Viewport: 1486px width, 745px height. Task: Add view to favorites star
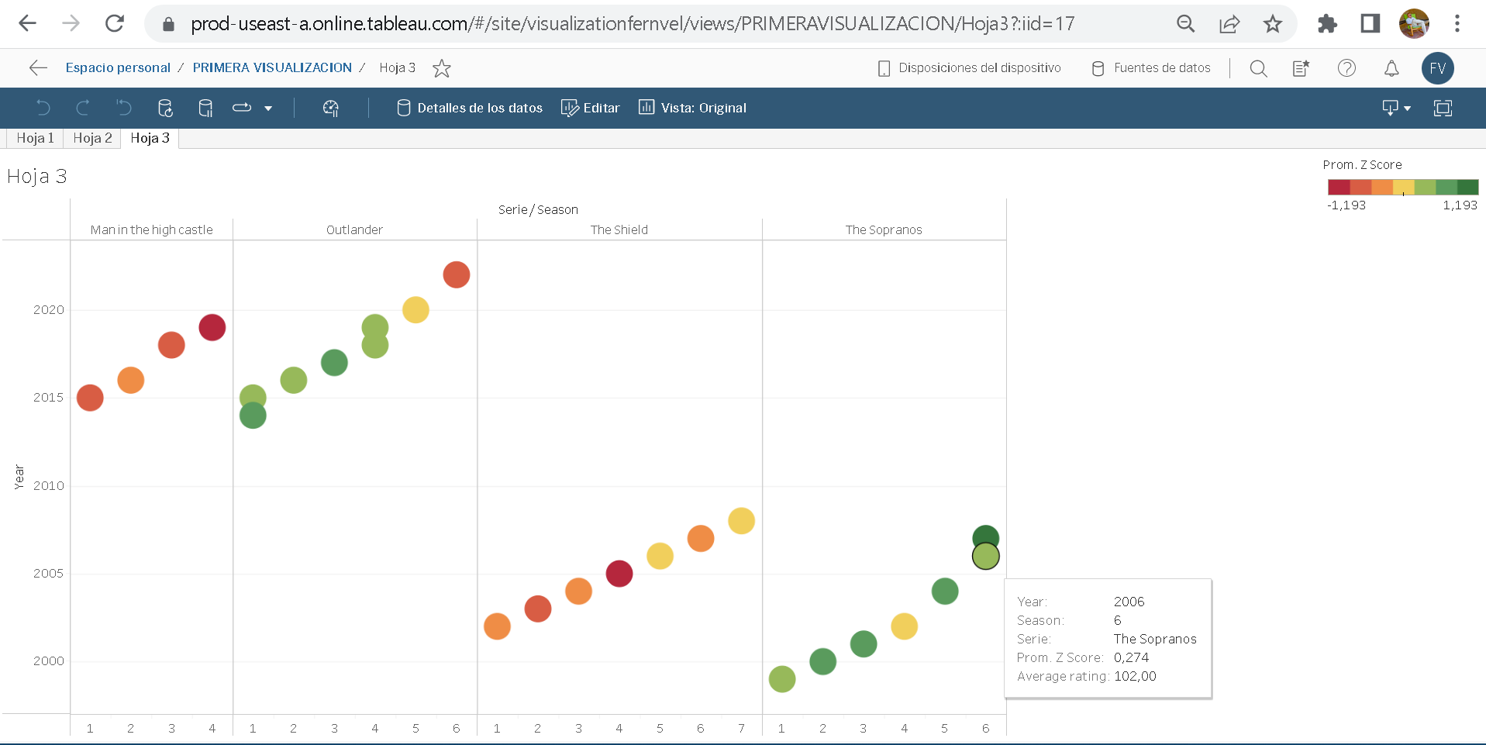(x=442, y=68)
